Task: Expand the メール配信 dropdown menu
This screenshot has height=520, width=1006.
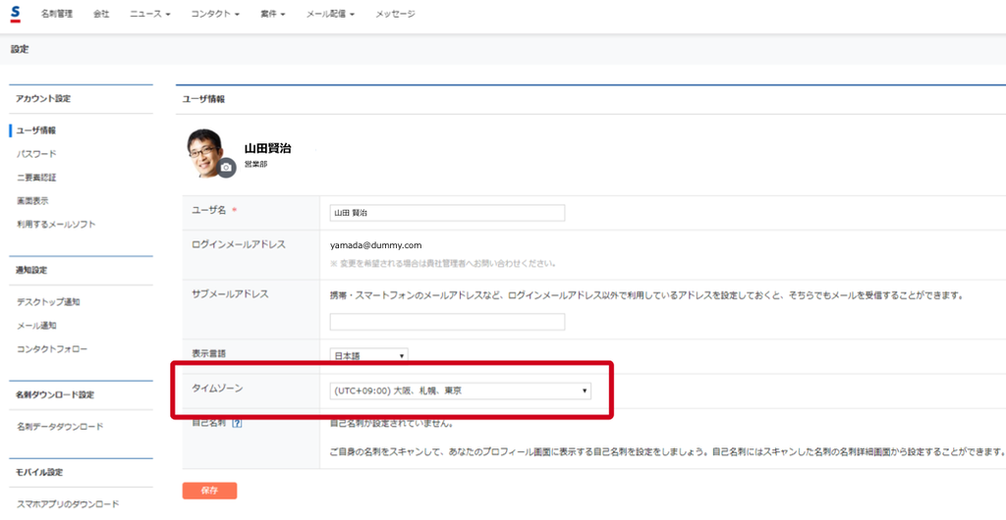Action: point(330,14)
